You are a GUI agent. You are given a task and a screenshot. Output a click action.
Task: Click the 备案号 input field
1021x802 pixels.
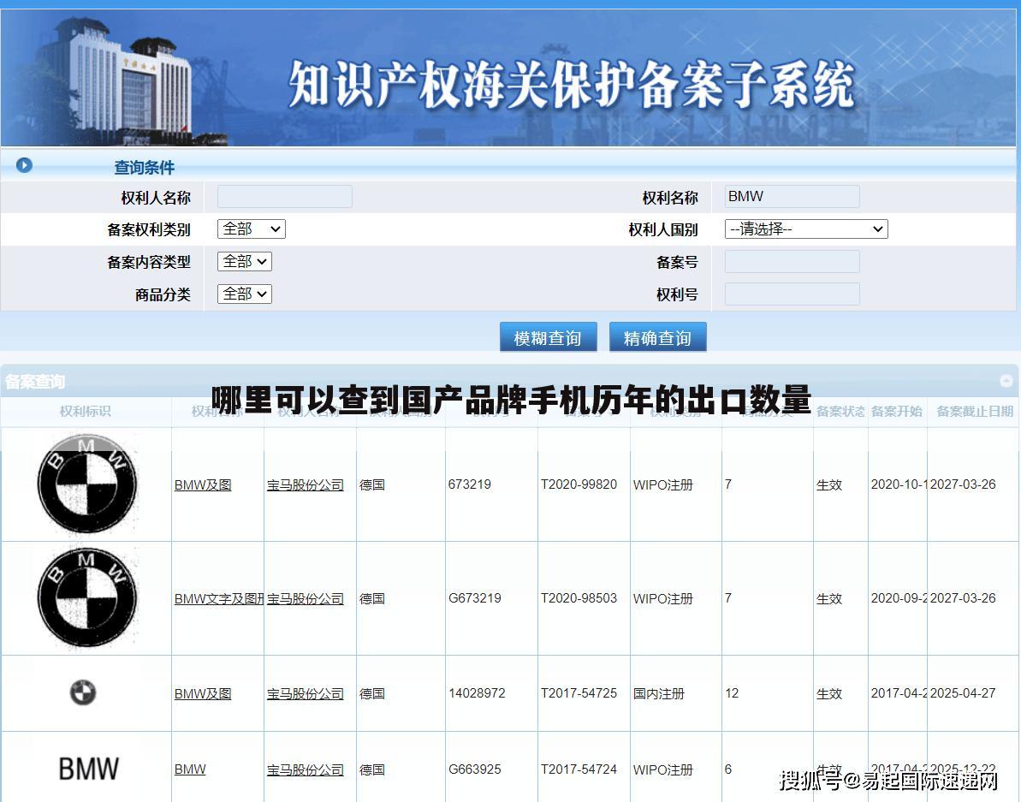click(x=791, y=261)
